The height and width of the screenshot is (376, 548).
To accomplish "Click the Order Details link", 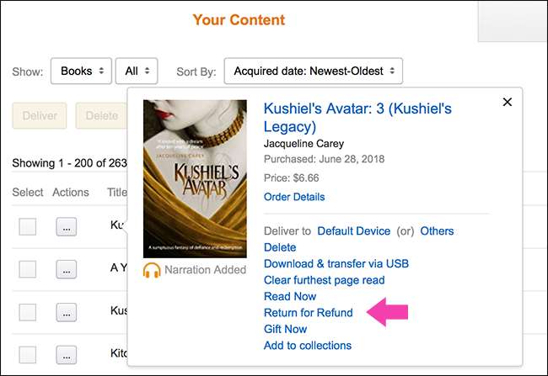I will click(294, 197).
